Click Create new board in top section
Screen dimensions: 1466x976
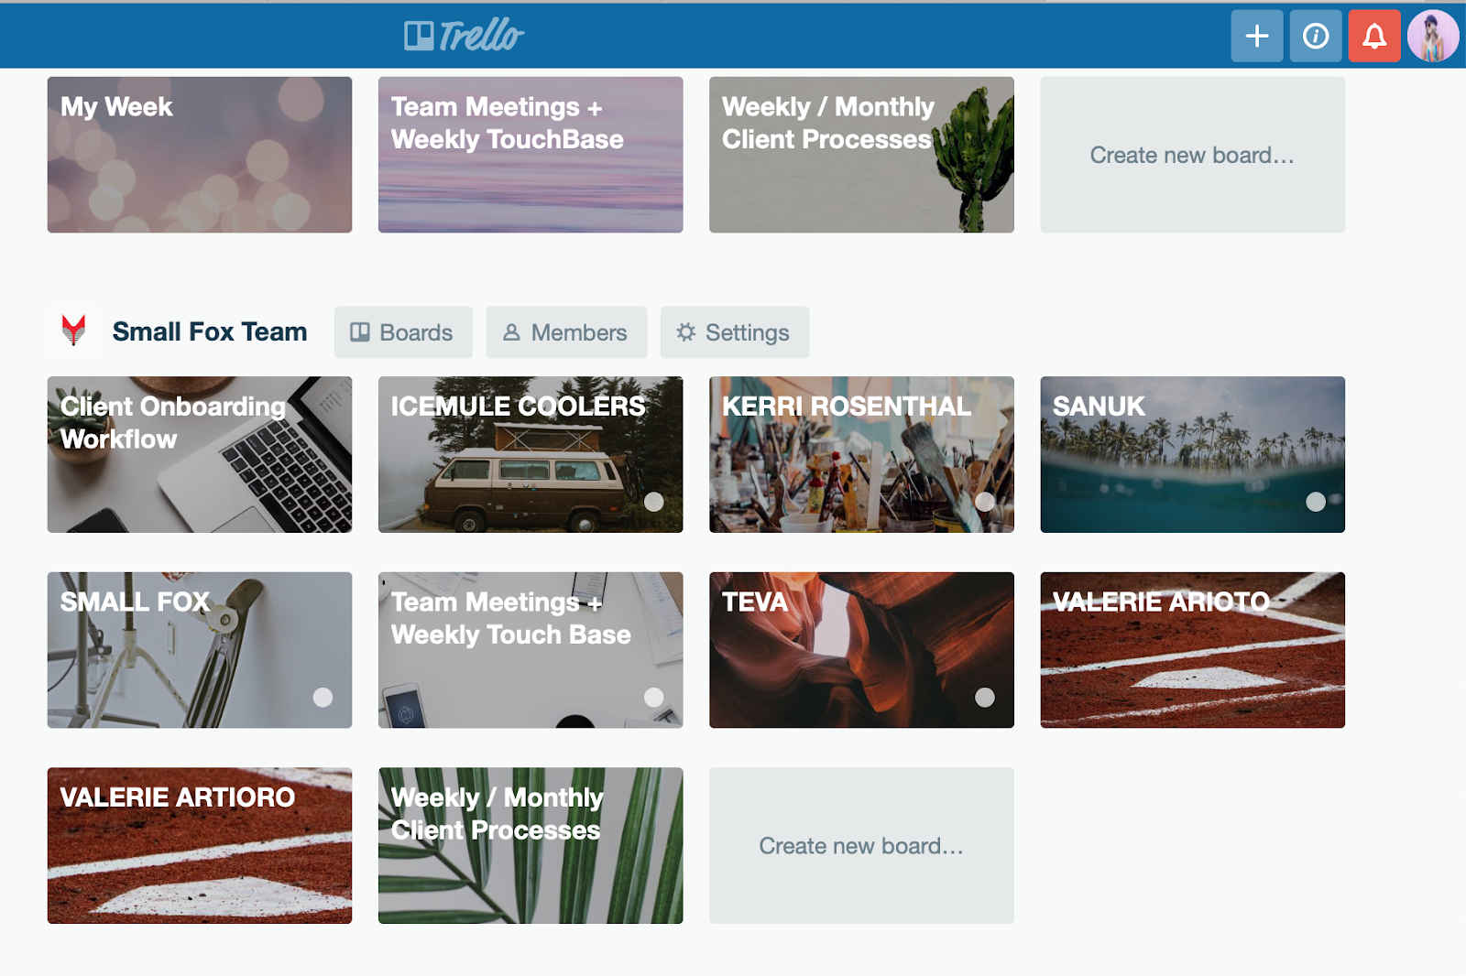pyautogui.click(x=1192, y=155)
